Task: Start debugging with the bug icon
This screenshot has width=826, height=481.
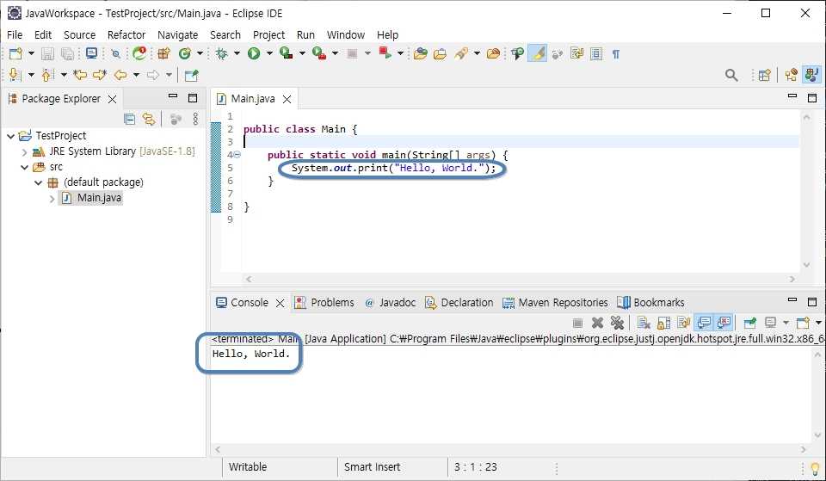Action: pyautogui.click(x=222, y=53)
